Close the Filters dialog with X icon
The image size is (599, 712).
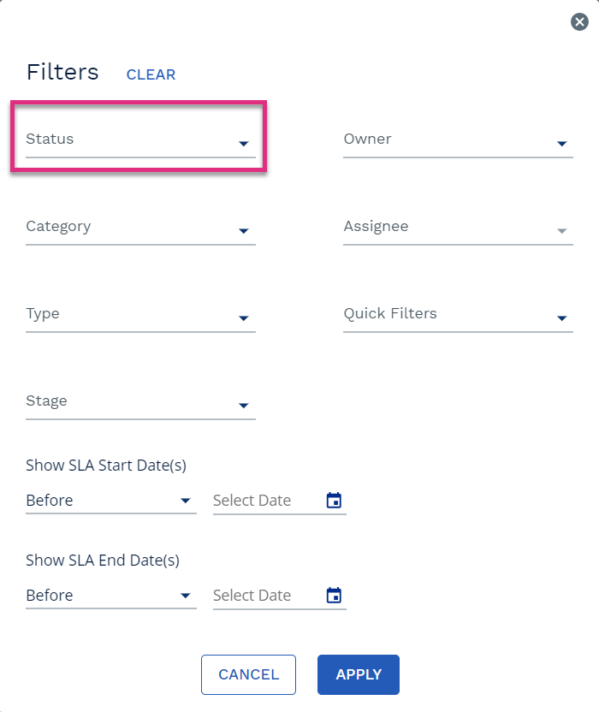[579, 21]
